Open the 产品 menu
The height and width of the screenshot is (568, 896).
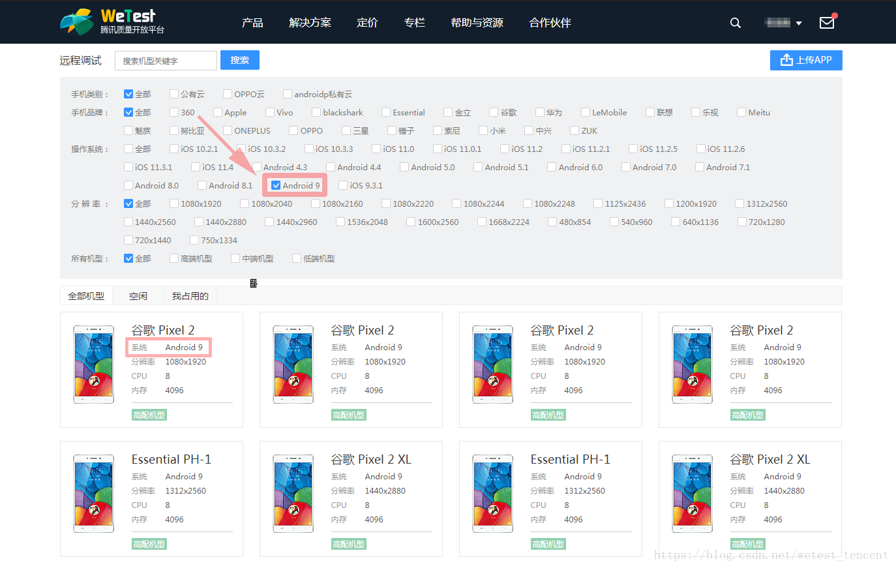252,22
